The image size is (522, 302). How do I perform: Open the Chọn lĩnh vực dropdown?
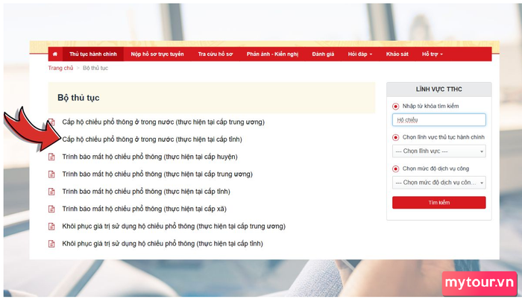coord(438,151)
